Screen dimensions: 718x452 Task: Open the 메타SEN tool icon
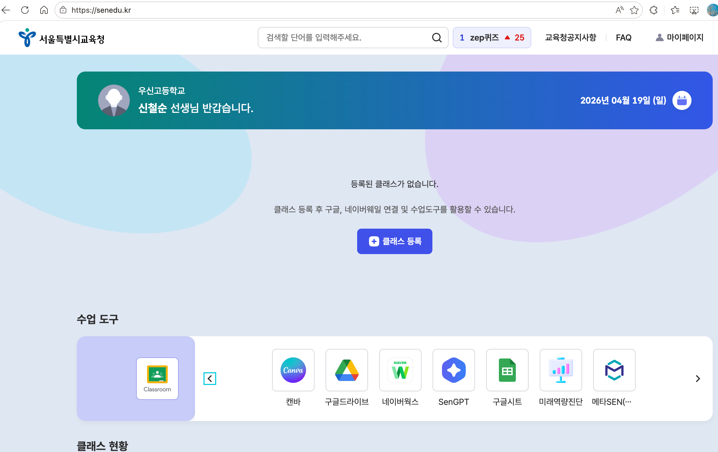[x=614, y=370]
